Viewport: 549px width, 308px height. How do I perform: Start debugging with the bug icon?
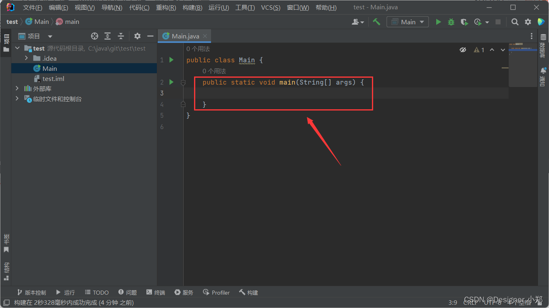coord(451,22)
